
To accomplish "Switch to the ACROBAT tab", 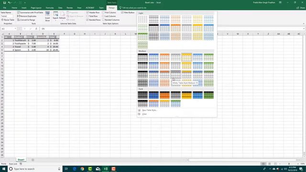I will point(90,8).
